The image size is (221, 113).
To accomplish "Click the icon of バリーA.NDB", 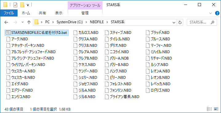I will (107, 58).
